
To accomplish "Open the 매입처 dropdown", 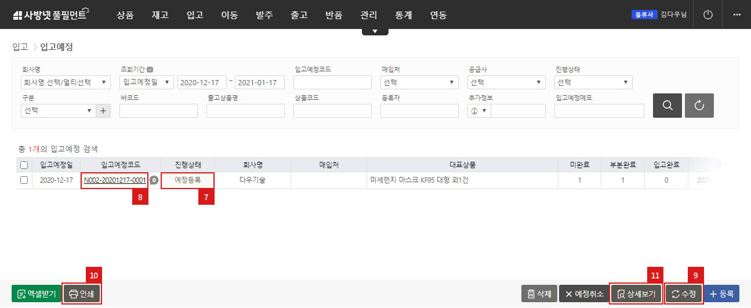I will [419, 82].
